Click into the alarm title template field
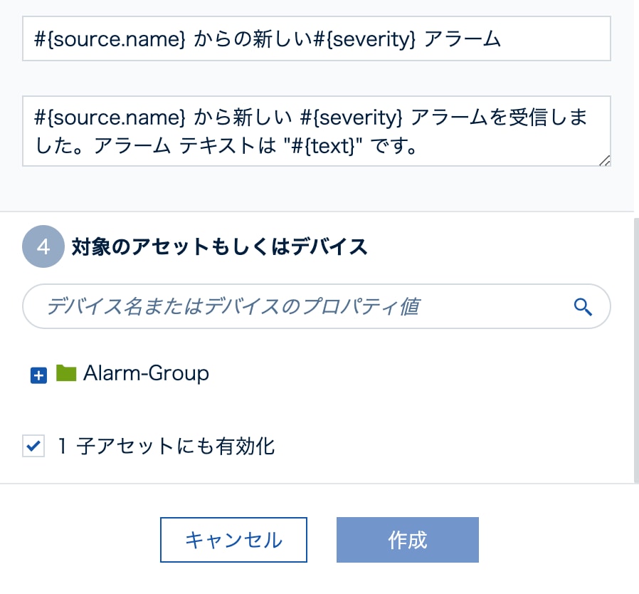Viewport: 639px width, 594px height. click(x=316, y=39)
